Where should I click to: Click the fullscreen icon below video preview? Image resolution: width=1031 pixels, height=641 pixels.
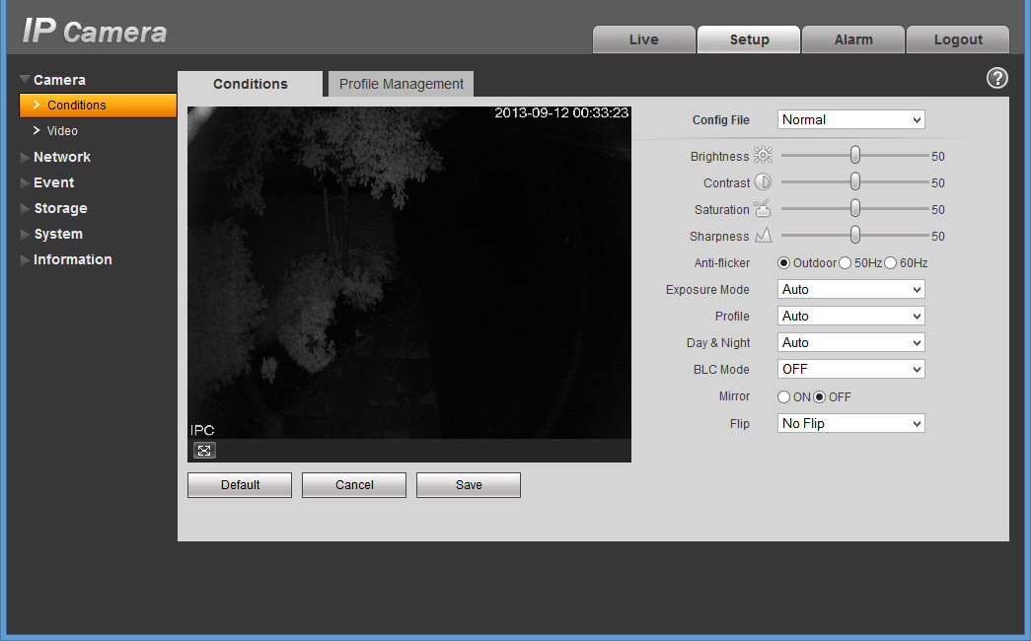(204, 451)
